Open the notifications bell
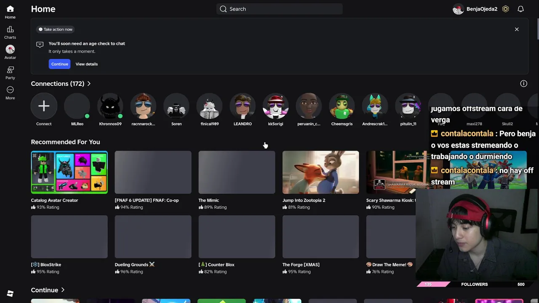This screenshot has height=303, width=539. coord(520,9)
